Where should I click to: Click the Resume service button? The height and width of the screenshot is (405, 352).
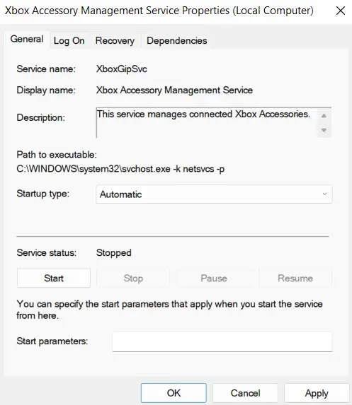click(x=295, y=278)
